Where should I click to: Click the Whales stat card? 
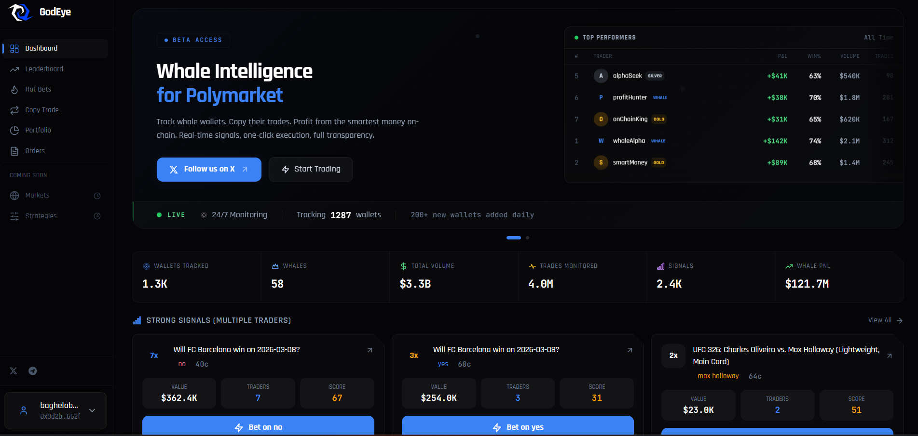pyautogui.click(x=326, y=277)
